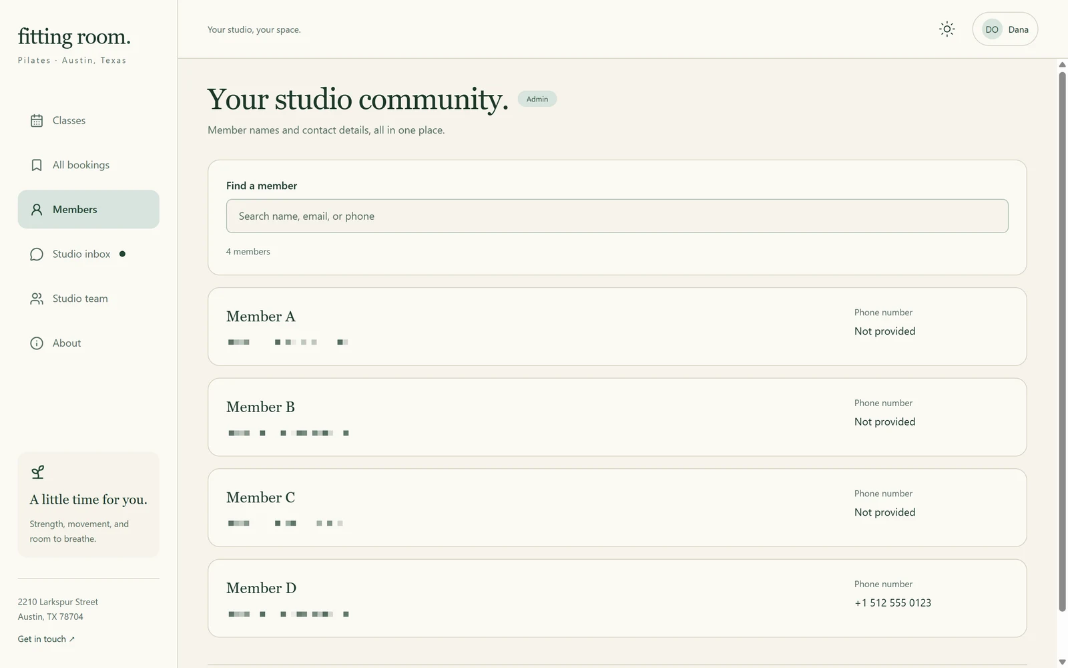The width and height of the screenshot is (1068, 668).
Task: Click the 4 members count
Action: (248, 252)
